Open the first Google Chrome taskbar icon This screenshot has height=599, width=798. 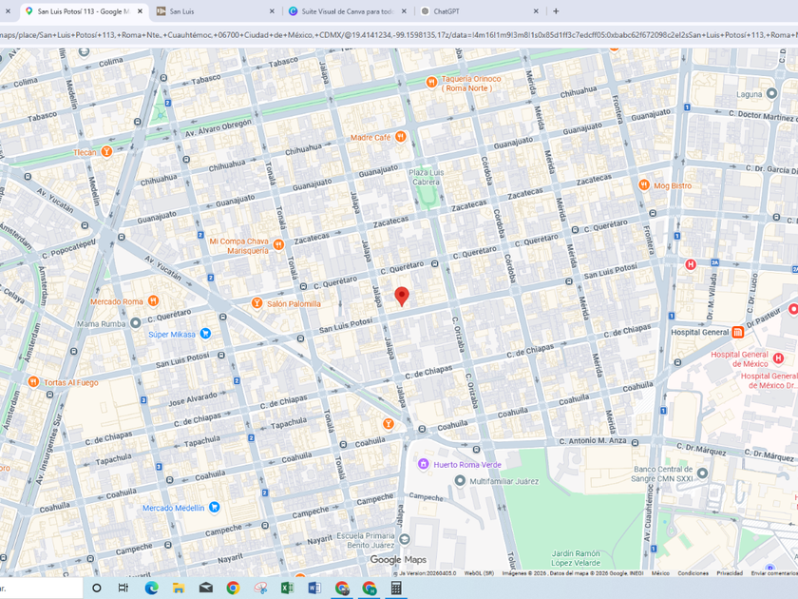point(233,588)
